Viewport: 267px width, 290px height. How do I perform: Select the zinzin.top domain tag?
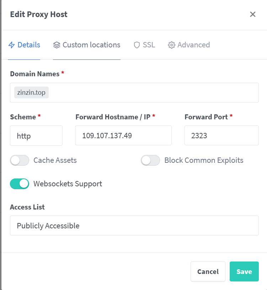(31, 93)
